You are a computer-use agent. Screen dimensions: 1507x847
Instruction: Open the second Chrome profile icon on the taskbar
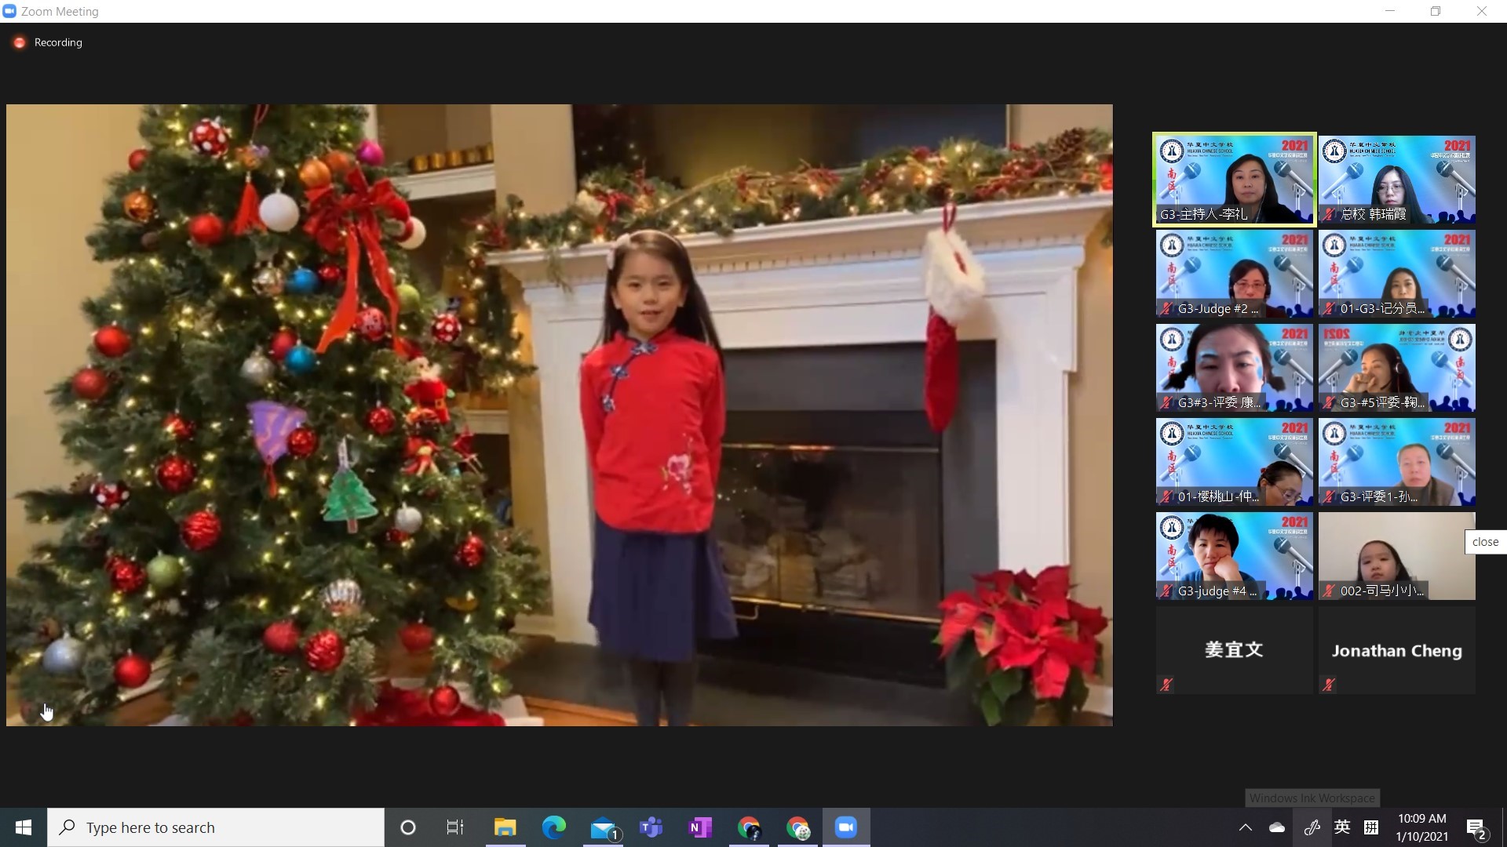coord(797,827)
